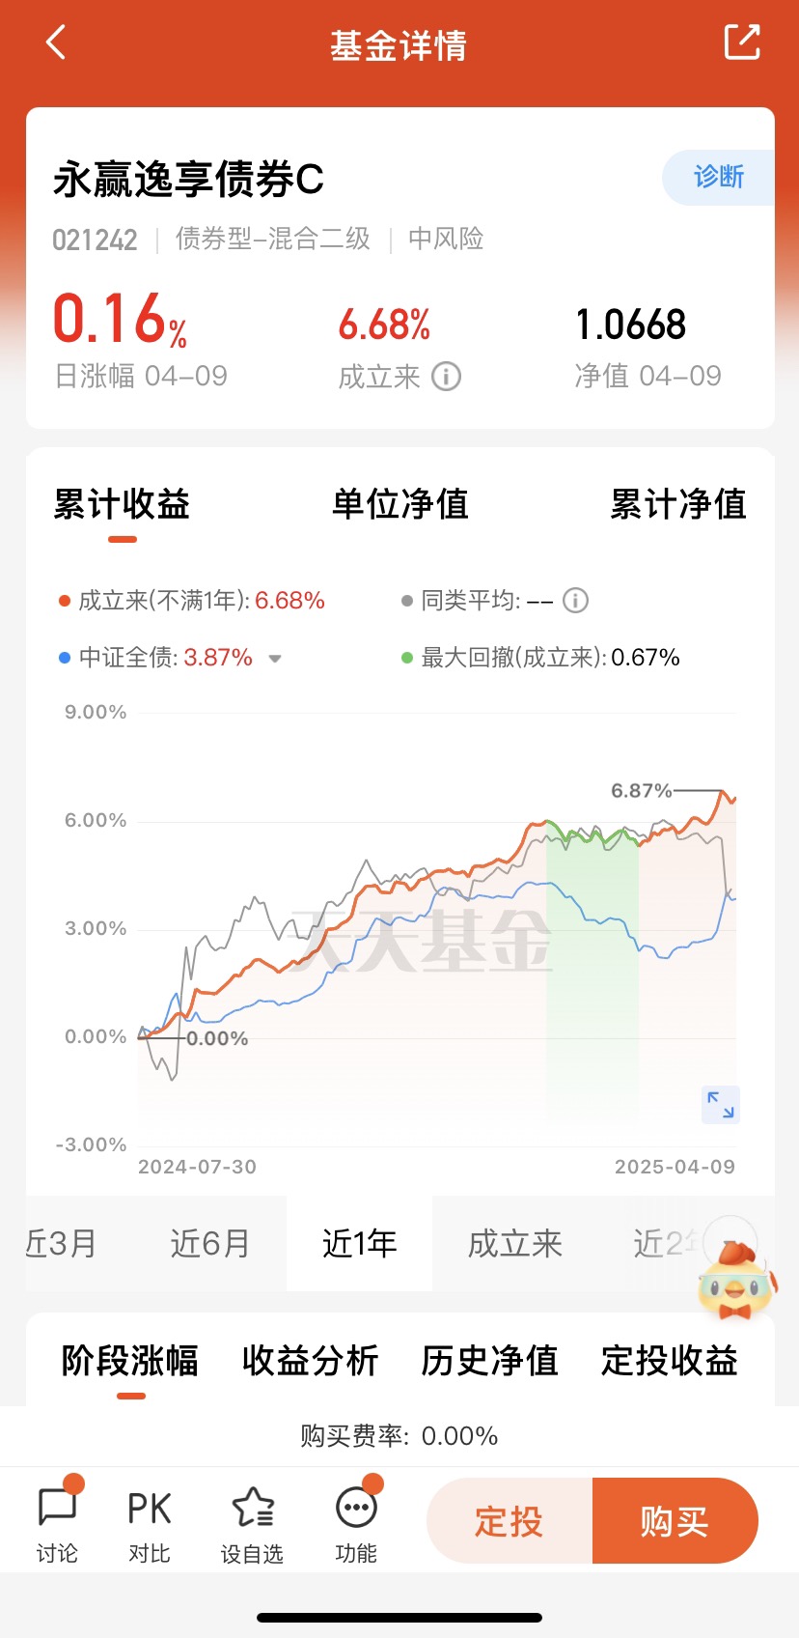The image size is (799, 1638).
Task: Switch to 单位净值 tab
Action: pyautogui.click(x=399, y=504)
